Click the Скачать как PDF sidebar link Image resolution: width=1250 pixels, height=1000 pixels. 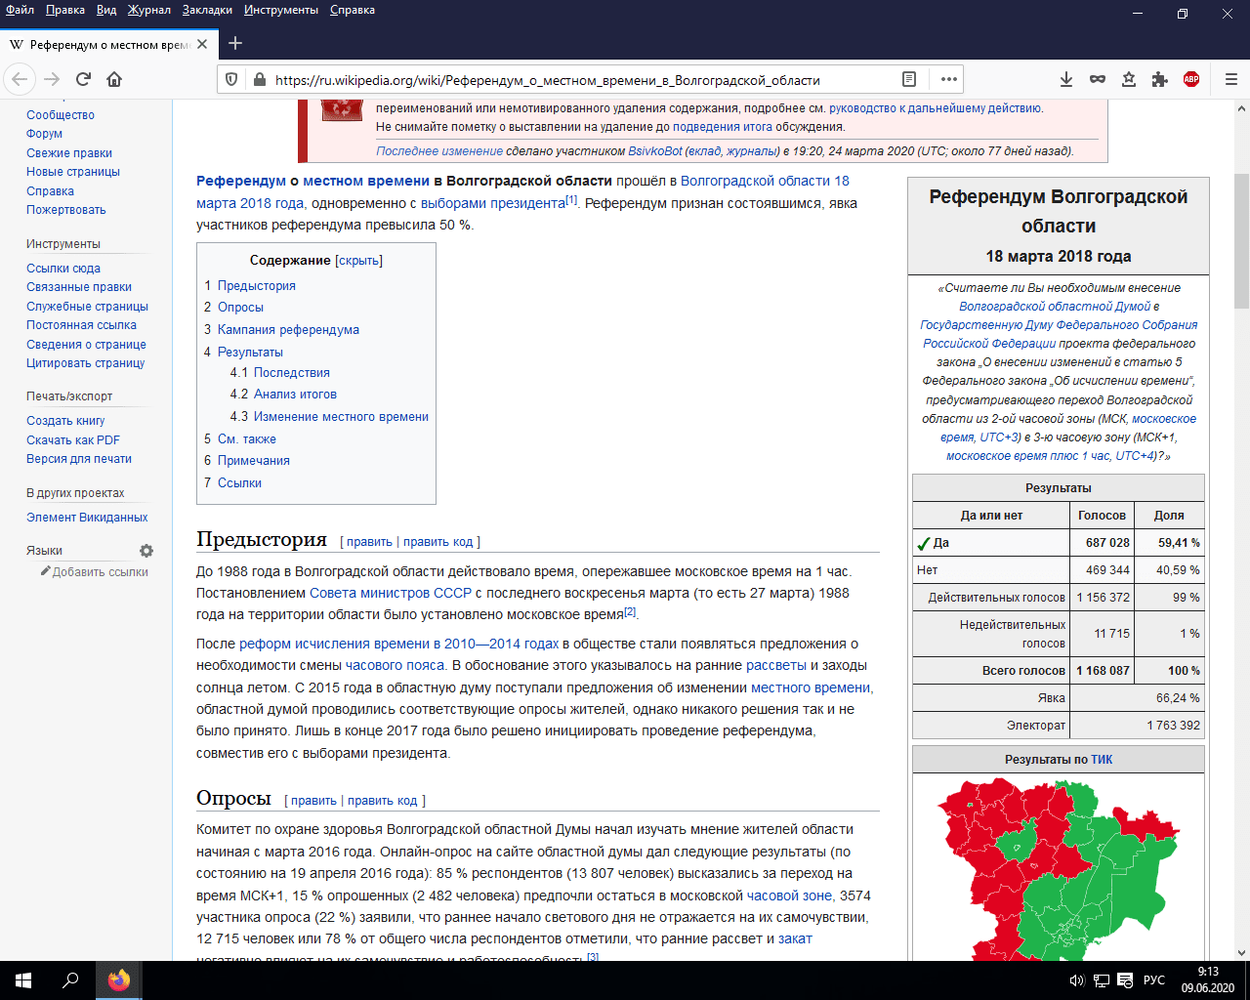73,440
